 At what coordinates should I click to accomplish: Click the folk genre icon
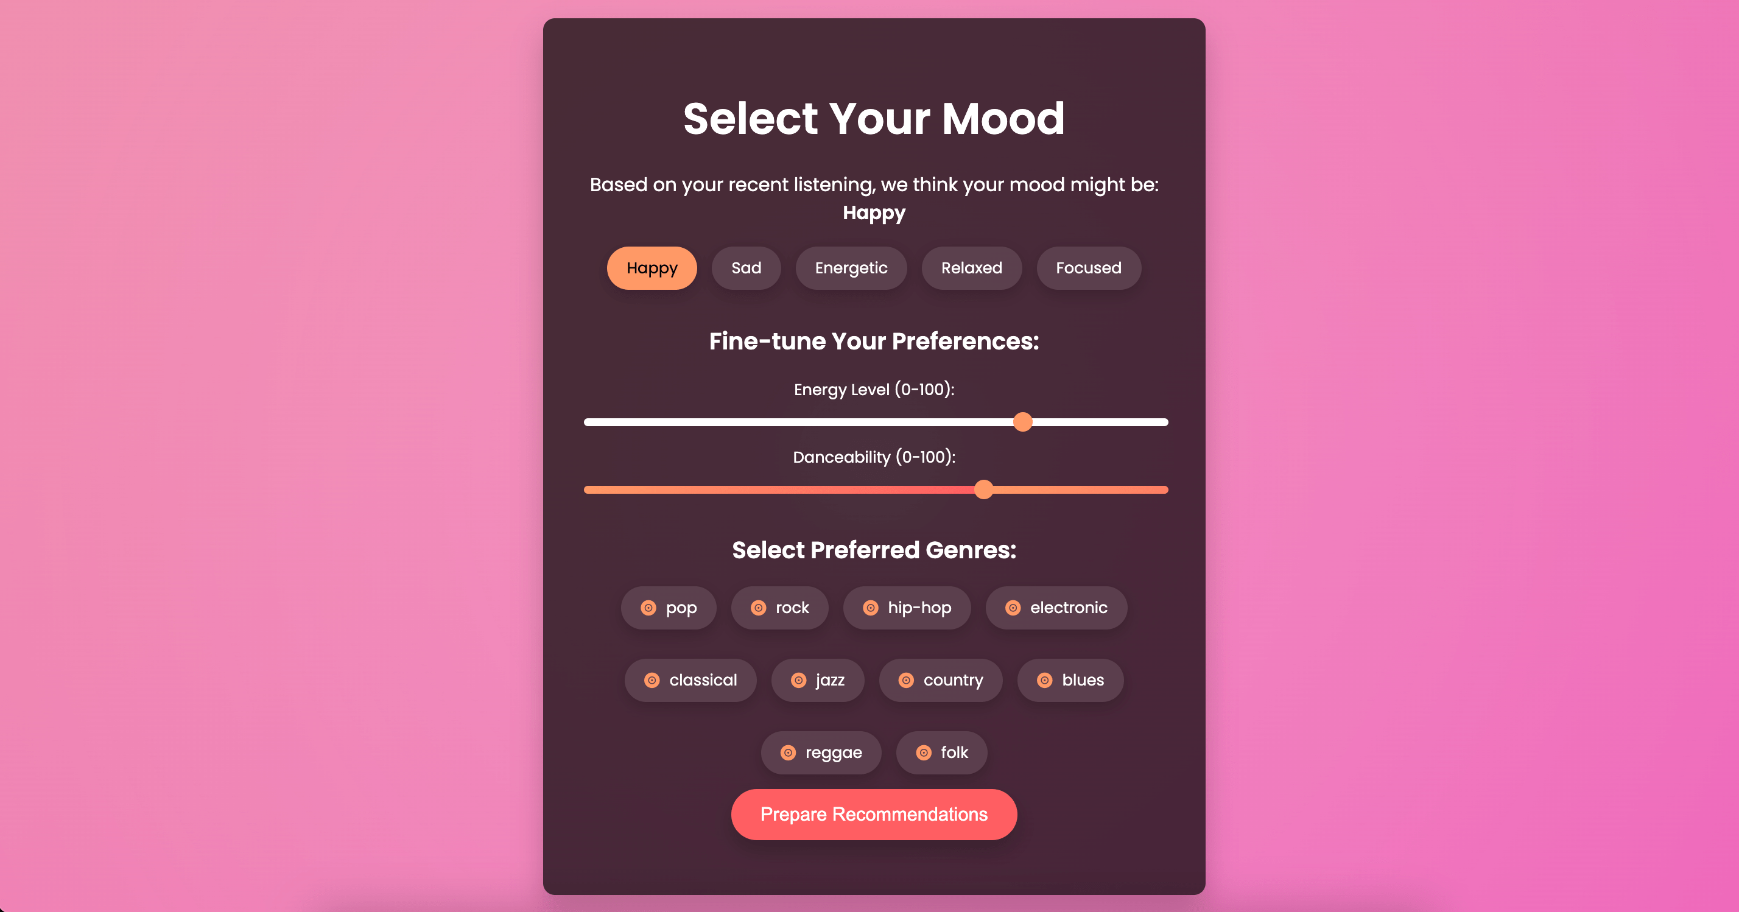click(x=925, y=752)
